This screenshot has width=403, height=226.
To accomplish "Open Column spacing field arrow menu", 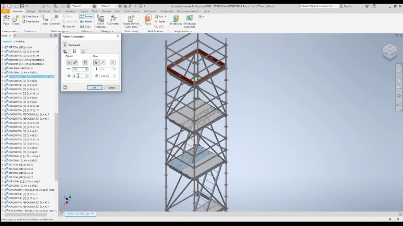I will [87, 76].
